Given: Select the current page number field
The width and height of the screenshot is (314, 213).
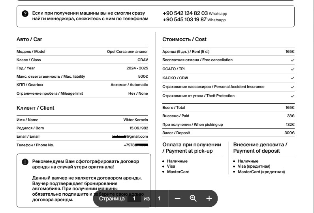Looking at the screenshot, I should point(134,198).
